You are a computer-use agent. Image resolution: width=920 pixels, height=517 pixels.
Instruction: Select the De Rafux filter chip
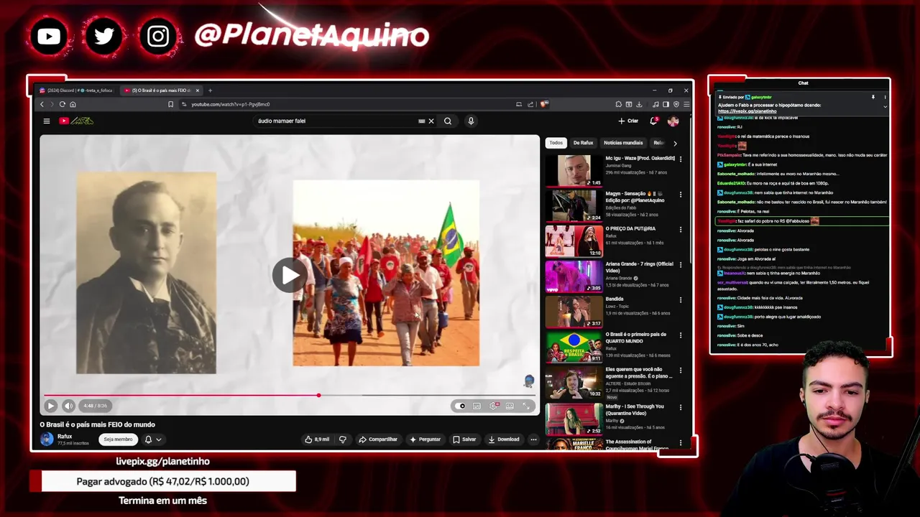(x=583, y=143)
